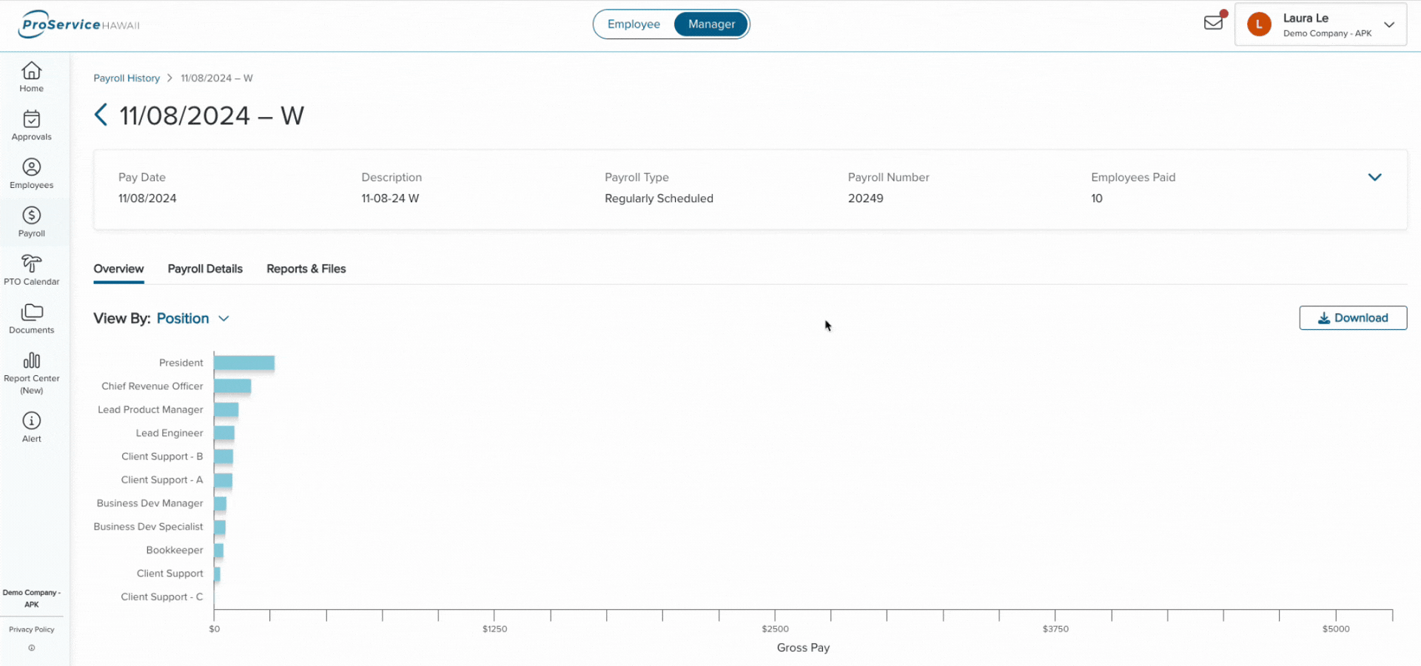This screenshot has width=1421, height=666.
Task: Click the Payroll Number value 20249
Action: (x=865, y=198)
